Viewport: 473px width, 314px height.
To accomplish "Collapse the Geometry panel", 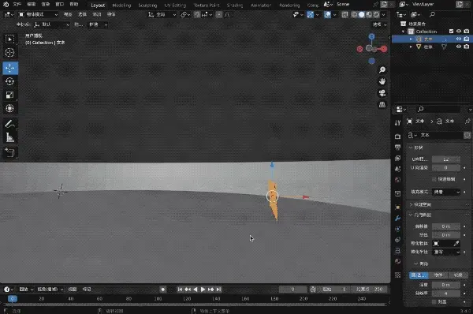I will [411, 215].
